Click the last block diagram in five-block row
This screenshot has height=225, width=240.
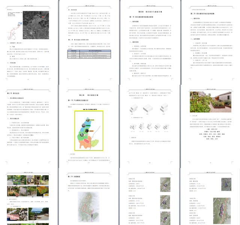tap(166, 127)
